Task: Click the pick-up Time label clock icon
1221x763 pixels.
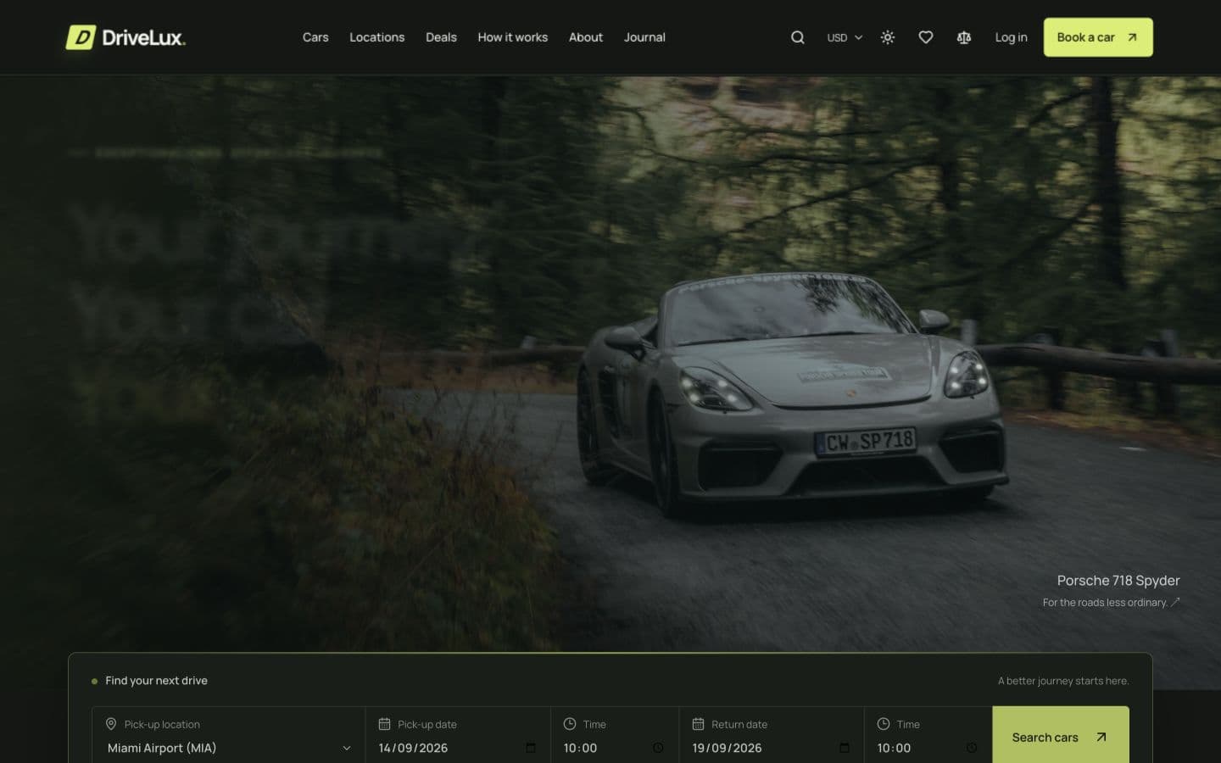Action: pos(570,724)
